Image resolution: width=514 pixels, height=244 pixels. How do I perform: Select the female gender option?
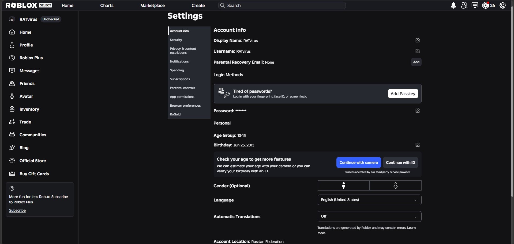396,185
